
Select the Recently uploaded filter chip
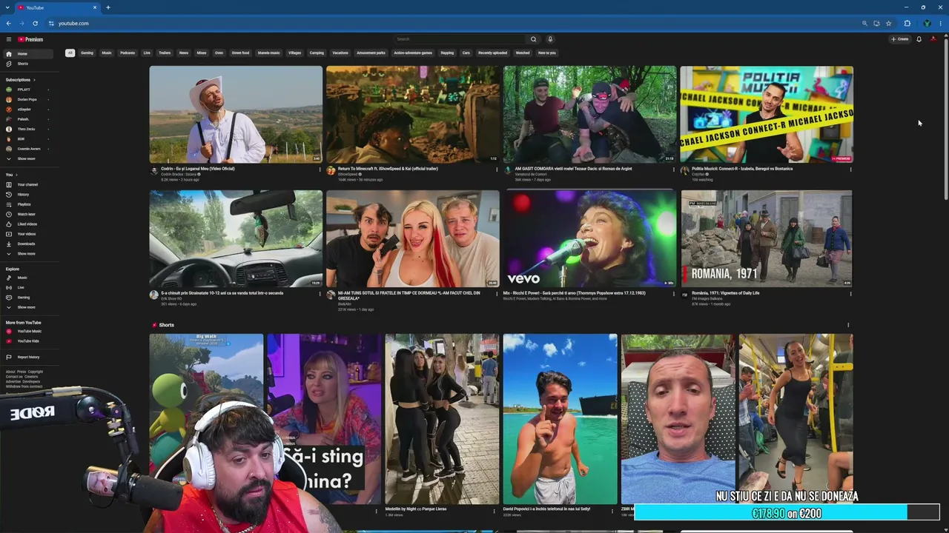492,53
